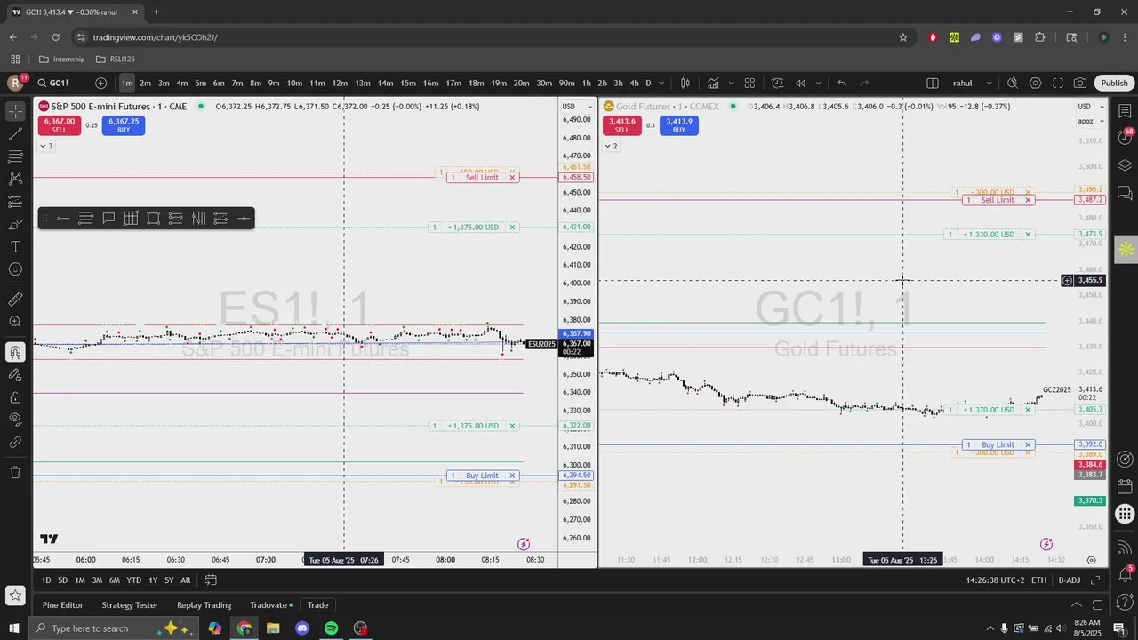
Task: Start Bar Replay with the rewind icon
Action: click(800, 83)
